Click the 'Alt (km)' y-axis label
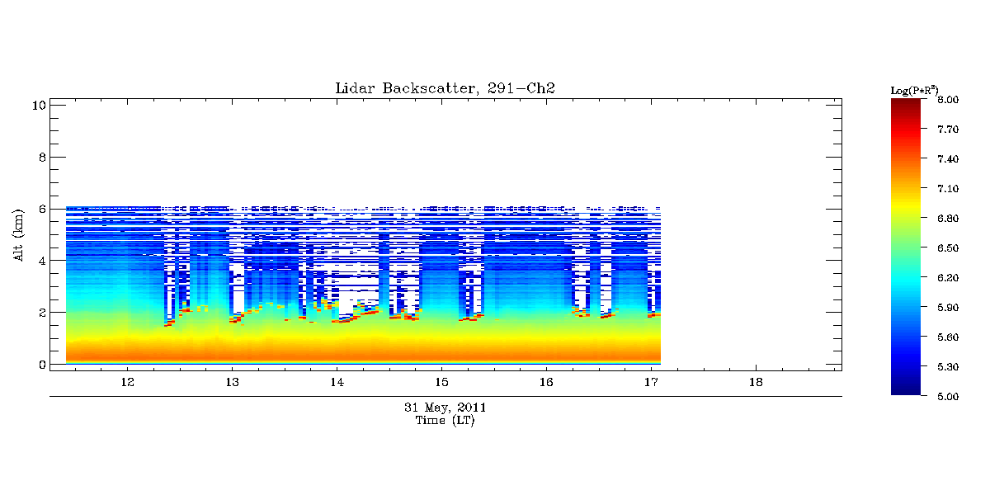This screenshot has height=495, width=990. coord(18,235)
